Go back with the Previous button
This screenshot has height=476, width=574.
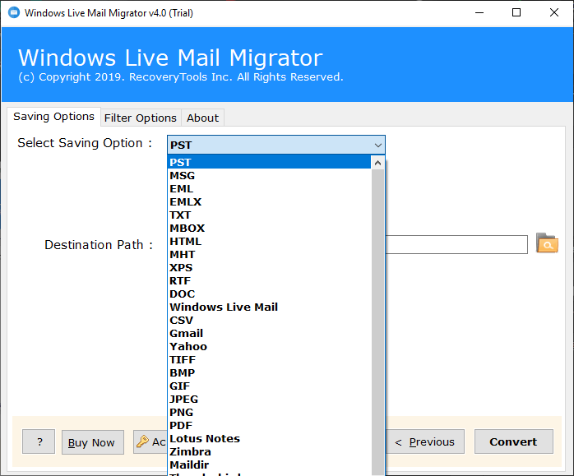(x=424, y=441)
